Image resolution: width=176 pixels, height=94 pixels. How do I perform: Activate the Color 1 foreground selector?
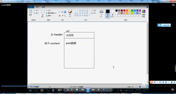click(108, 14)
